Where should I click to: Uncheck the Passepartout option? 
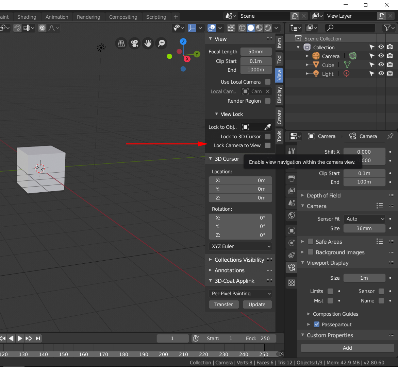pyautogui.click(x=317, y=324)
